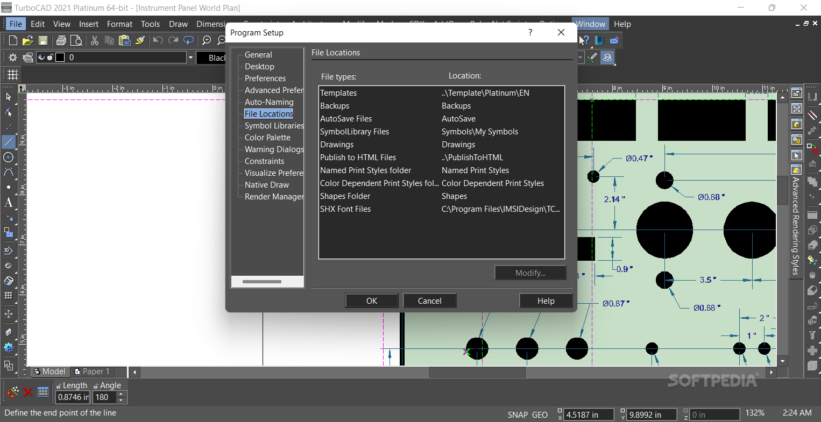Open the Layers manager stack icon
821x422 pixels.
pos(28,58)
